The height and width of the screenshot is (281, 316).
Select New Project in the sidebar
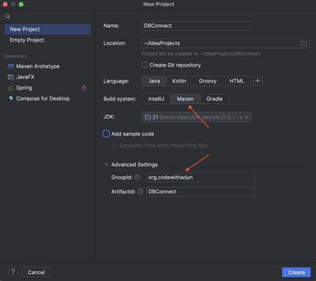(47, 29)
